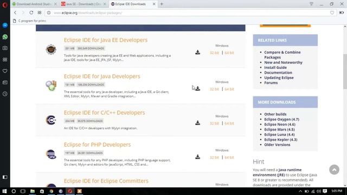The image size is (347, 195).
Task: Click the page vertical scrollbar thumb
Action: [345, 71]
